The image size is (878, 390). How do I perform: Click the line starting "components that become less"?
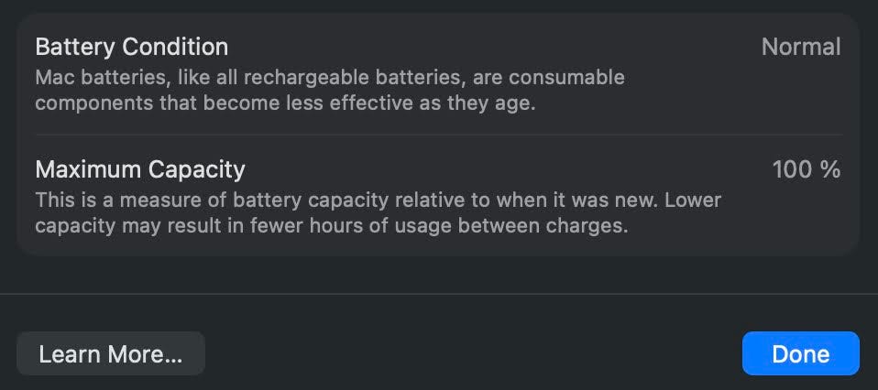click(x=284, y=103)
